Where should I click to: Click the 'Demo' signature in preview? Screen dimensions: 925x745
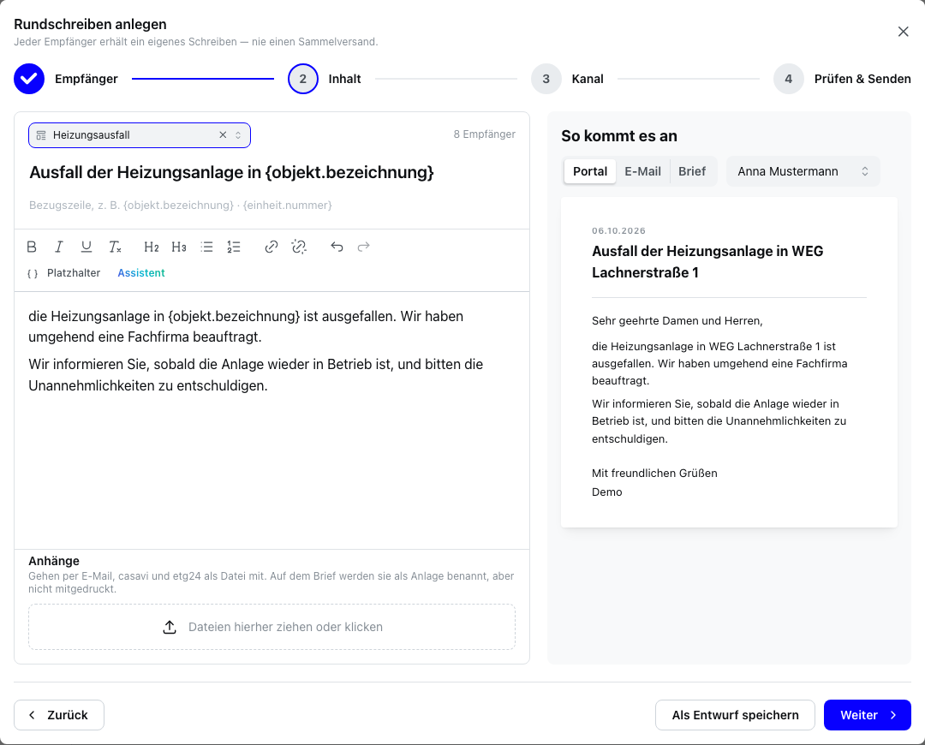607,492
